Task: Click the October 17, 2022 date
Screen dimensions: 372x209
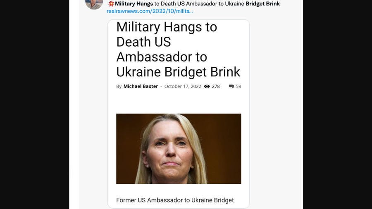Action: [x=183, y=86]
